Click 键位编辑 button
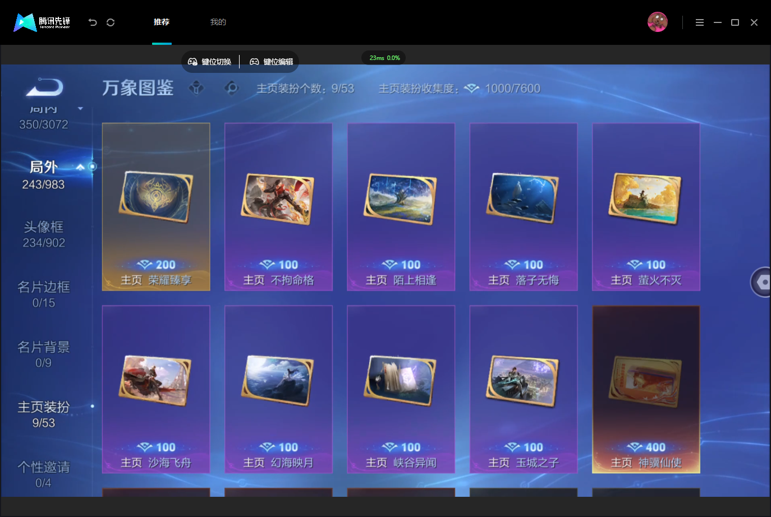The width and height of the screenshot is (771, 517). (272, 62)
